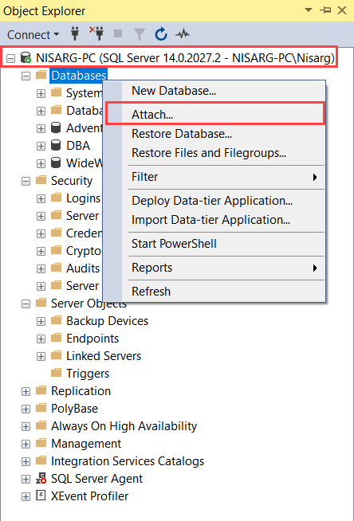Open the Activity Monitor pulse icon
This screenshot has height=521, width=354.
click(183, 34)
